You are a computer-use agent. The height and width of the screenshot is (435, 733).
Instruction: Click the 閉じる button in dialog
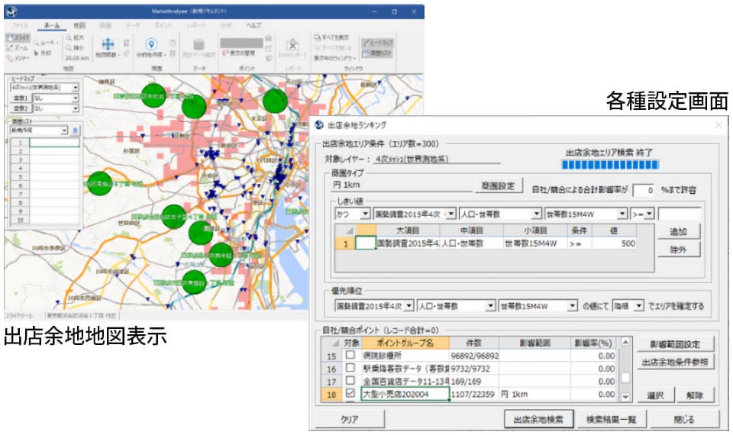click(684, 419)
